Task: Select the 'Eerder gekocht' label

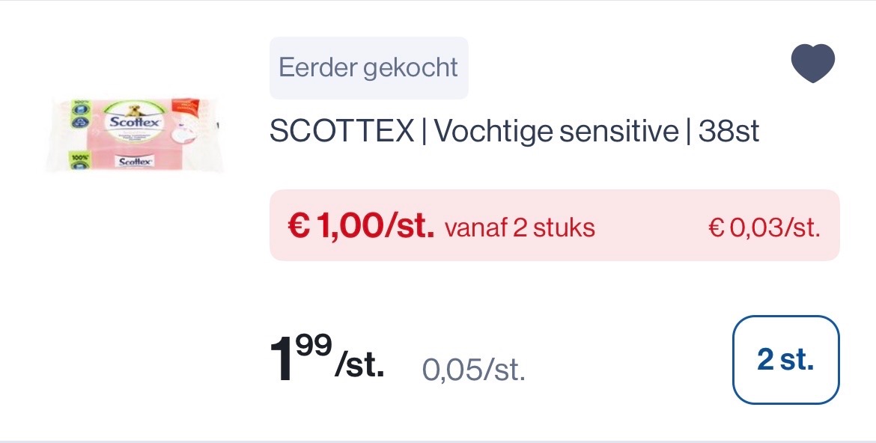Action: 368,67
